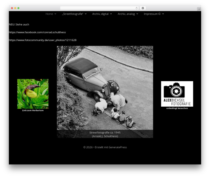Expand the Impressum © dropdown chevron

(163, 14)
